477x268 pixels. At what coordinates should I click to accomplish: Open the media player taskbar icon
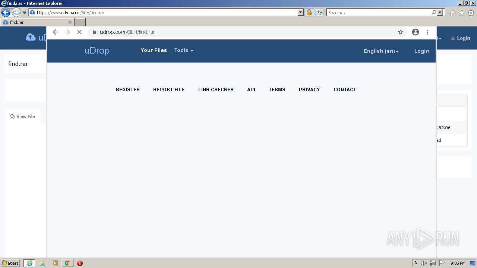[x=55, y=263]
